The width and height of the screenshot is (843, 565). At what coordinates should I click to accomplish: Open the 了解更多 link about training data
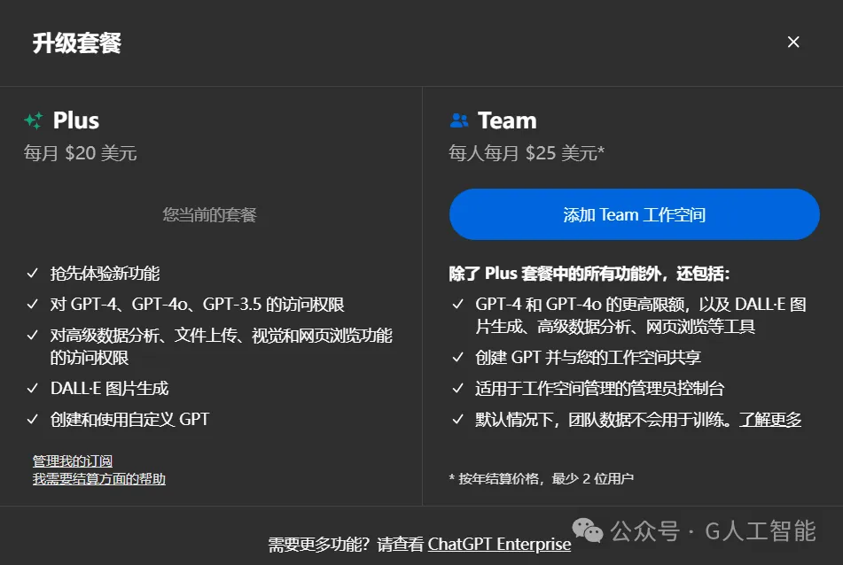tap(770, 420)
